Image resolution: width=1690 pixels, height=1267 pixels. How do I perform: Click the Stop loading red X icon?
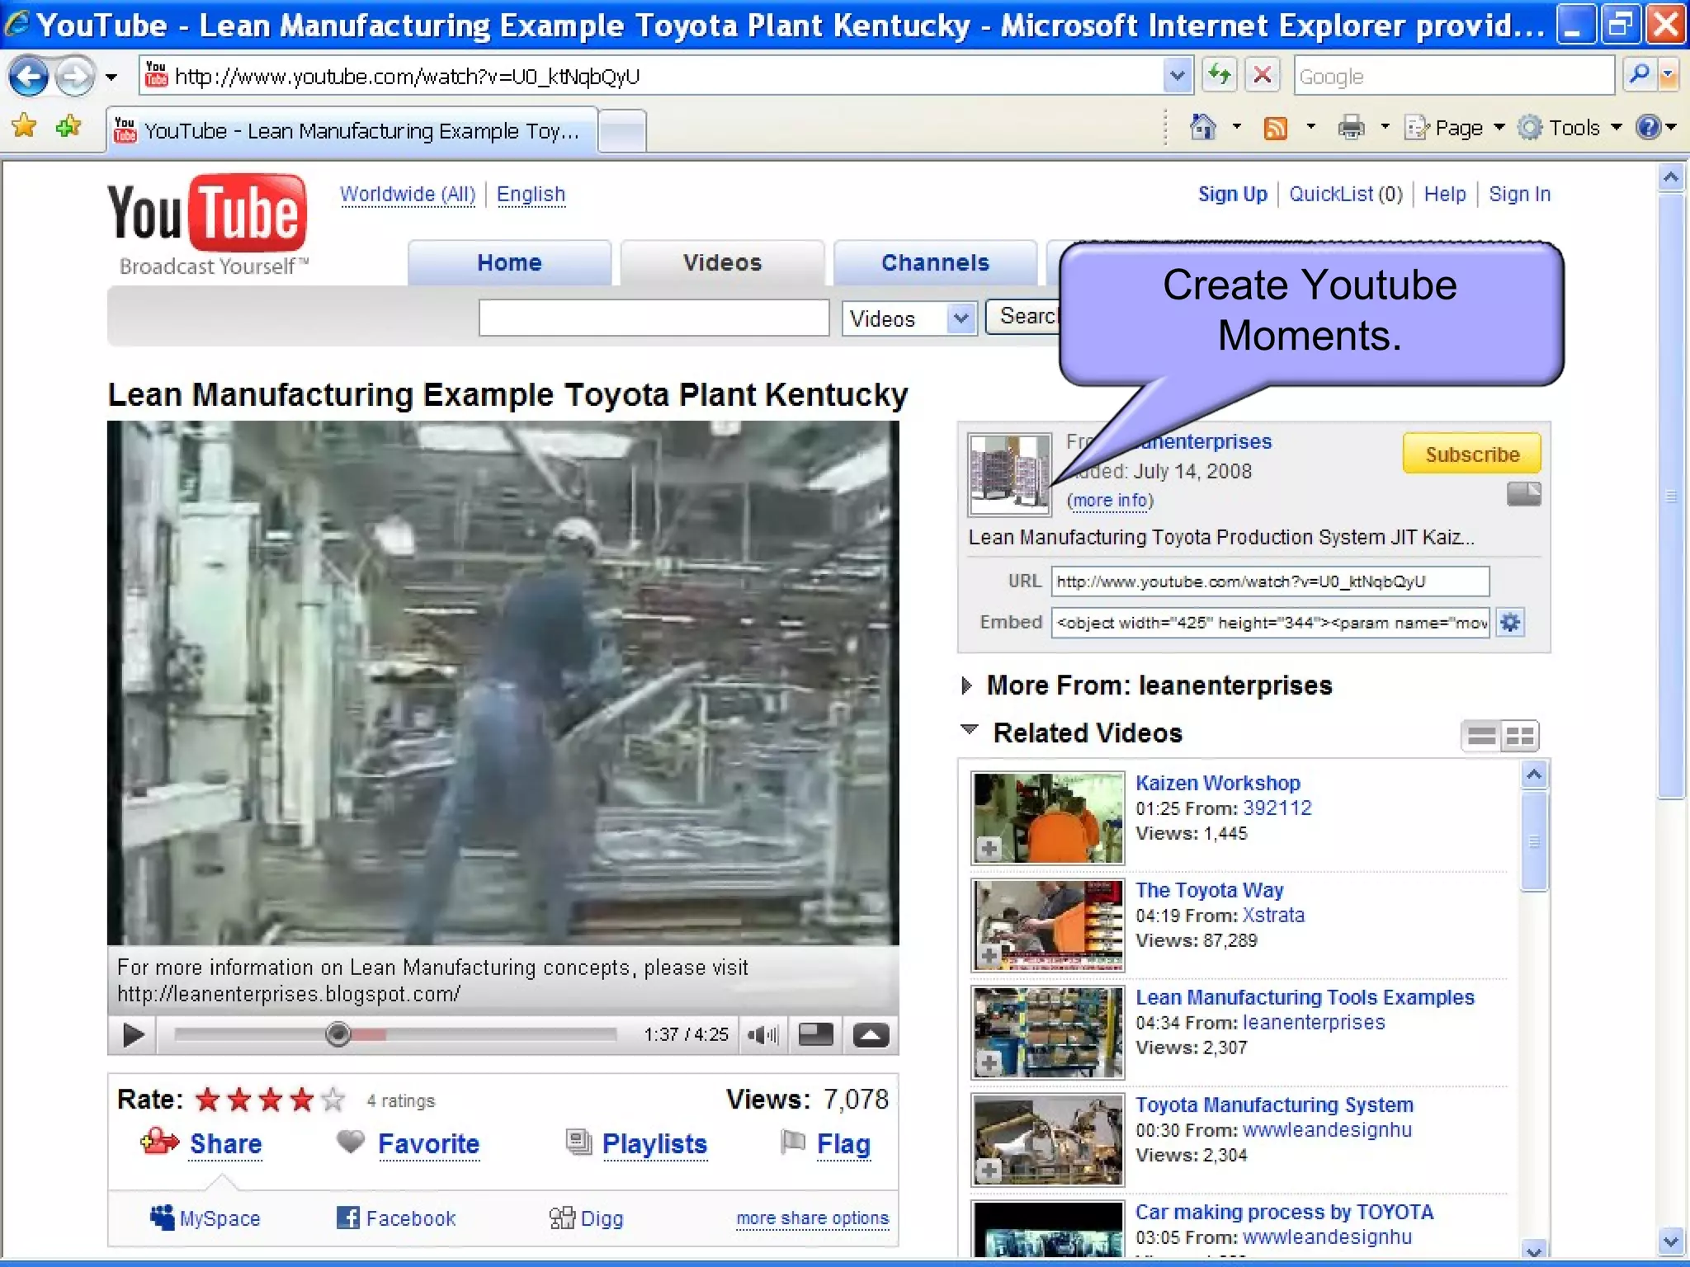1262,76
